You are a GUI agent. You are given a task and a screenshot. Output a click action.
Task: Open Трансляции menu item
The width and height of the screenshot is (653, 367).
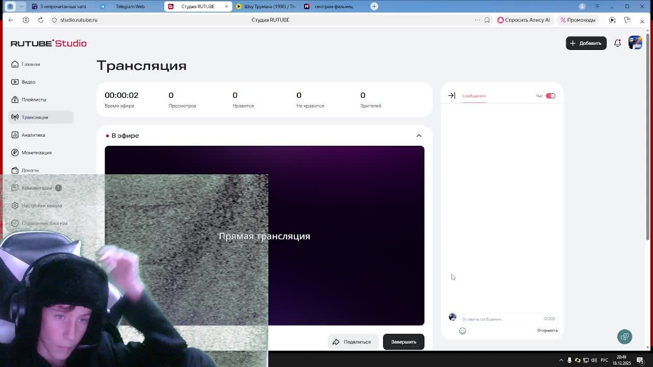[41, 117]
